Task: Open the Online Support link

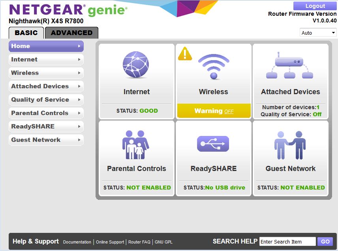Action: click(x=110, y=242)
